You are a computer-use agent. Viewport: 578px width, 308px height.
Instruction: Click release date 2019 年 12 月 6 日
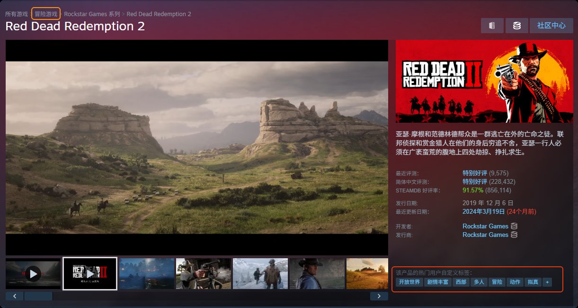[489, 203]
